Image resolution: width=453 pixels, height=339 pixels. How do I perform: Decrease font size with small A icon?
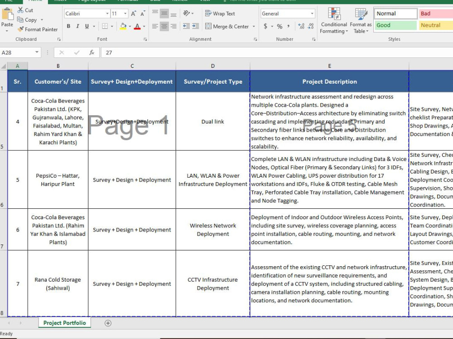(x=143, y=14)
